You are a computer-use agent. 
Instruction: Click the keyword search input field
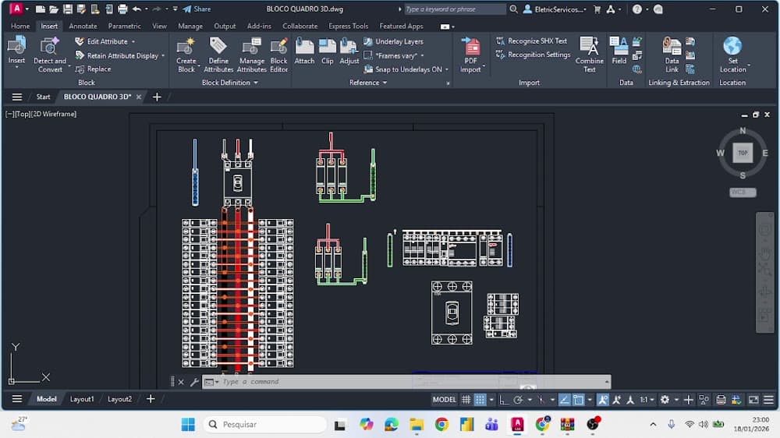pyautogui.click(x=455, y=9)
